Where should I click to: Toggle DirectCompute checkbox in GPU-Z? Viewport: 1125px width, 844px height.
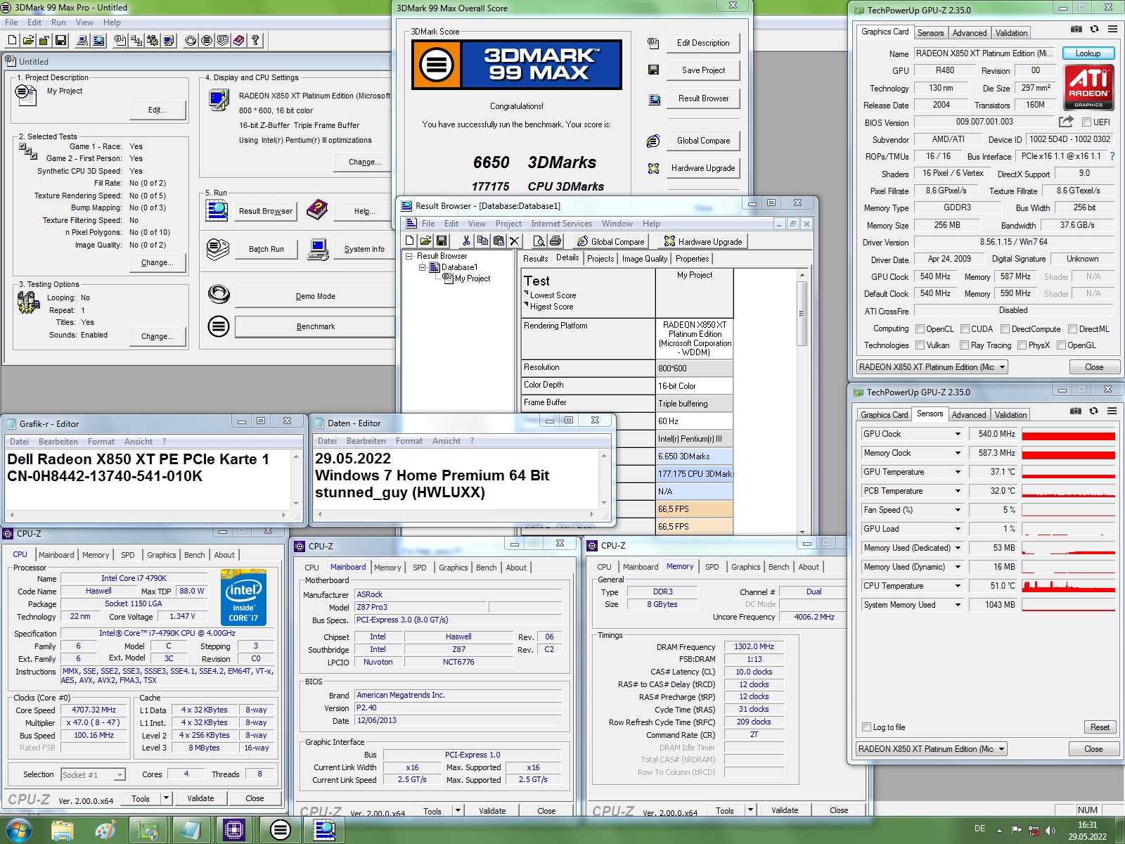point(1005,328)
